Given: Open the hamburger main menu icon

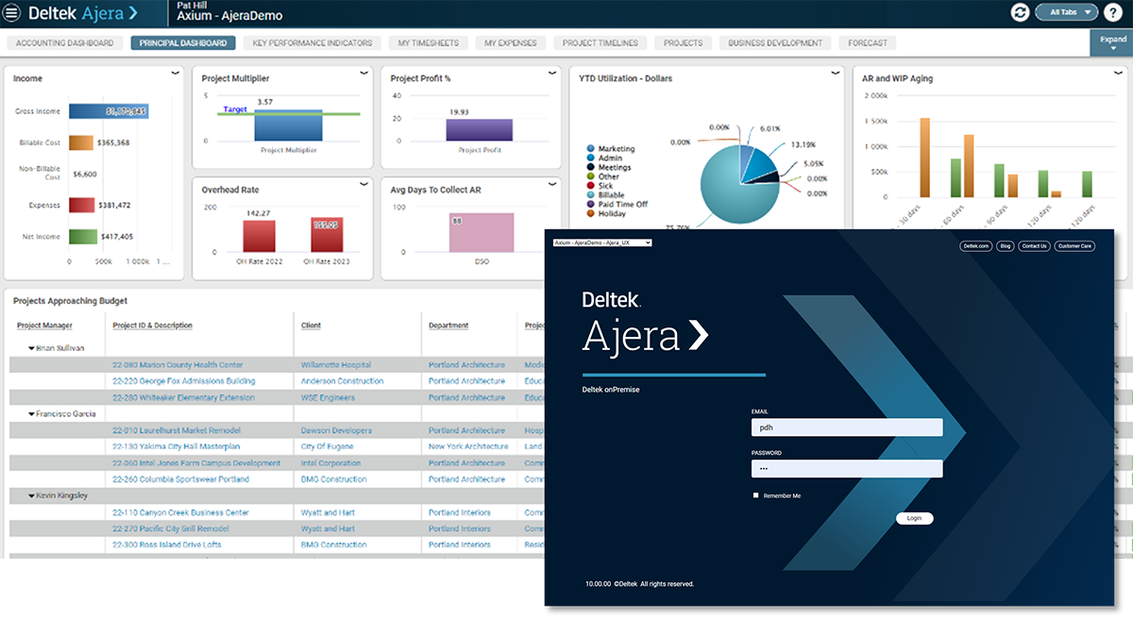Looking at the screenshot, I should click(x=12, y=13).
